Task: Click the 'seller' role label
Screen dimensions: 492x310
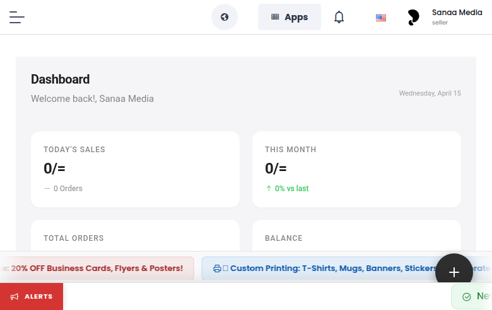Action: (x=440, y=23)
